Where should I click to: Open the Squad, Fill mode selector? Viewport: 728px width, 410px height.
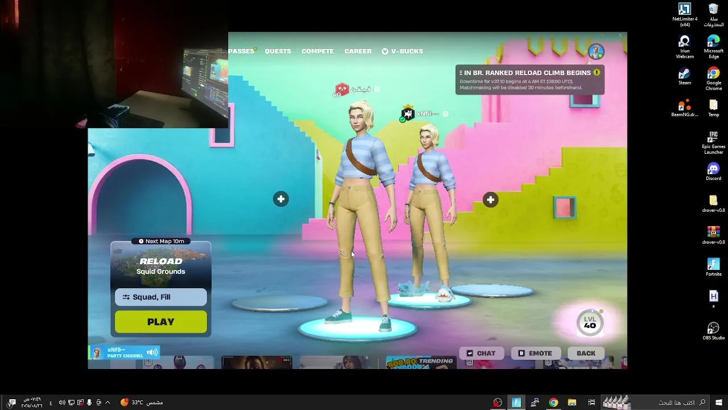pos(161,297)
